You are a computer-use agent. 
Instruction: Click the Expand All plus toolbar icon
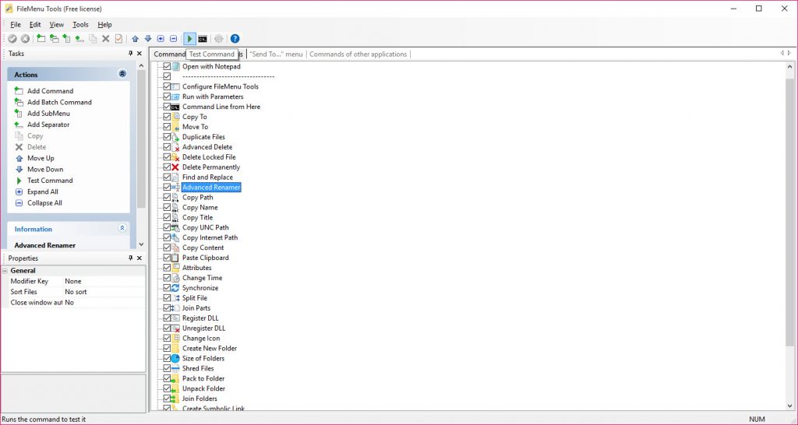[x=161, y=39]
